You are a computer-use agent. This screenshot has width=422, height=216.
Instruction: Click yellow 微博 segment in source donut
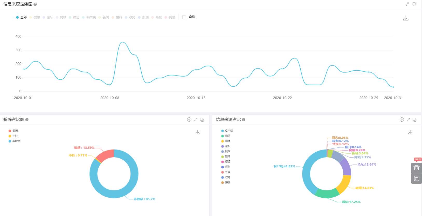(344, 184)
